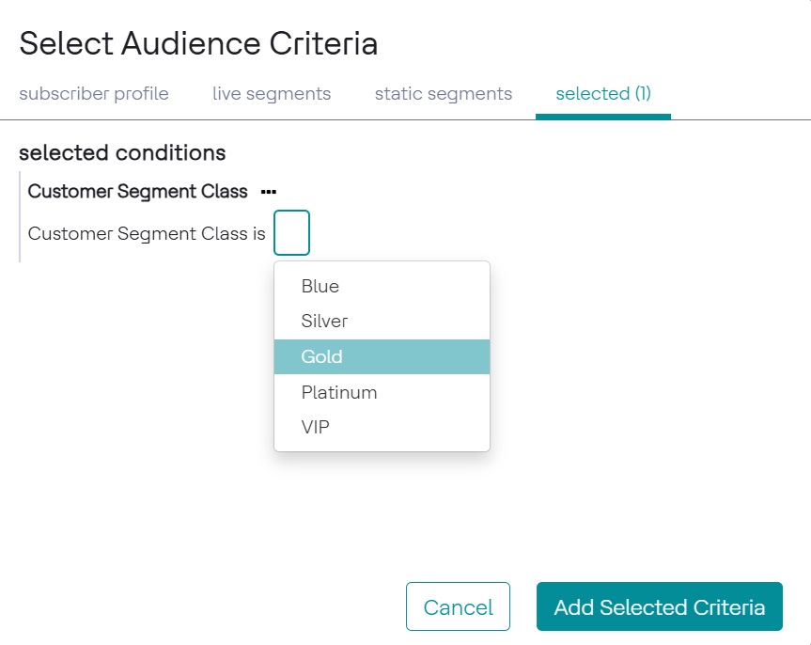
Task: Click the 'Customer Segment Class is' text
Action: [147, 234]
